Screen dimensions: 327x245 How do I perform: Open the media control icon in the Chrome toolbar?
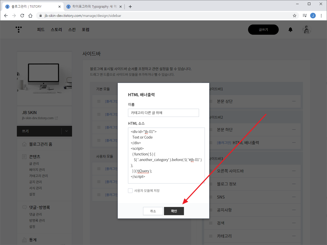(305, 16)
